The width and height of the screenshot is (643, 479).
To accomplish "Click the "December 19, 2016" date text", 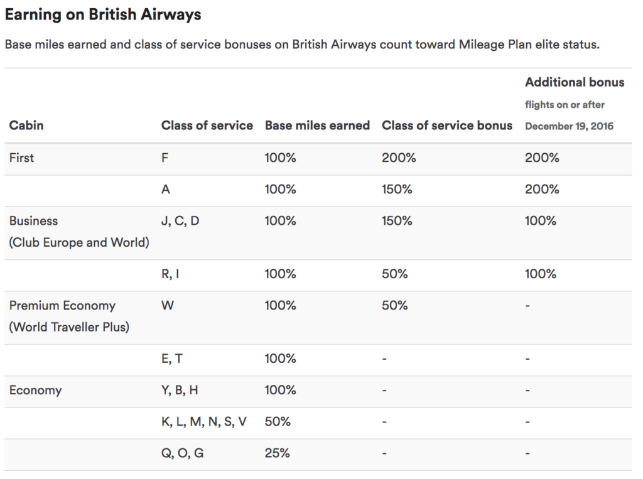I will click(x=569, y=126).
